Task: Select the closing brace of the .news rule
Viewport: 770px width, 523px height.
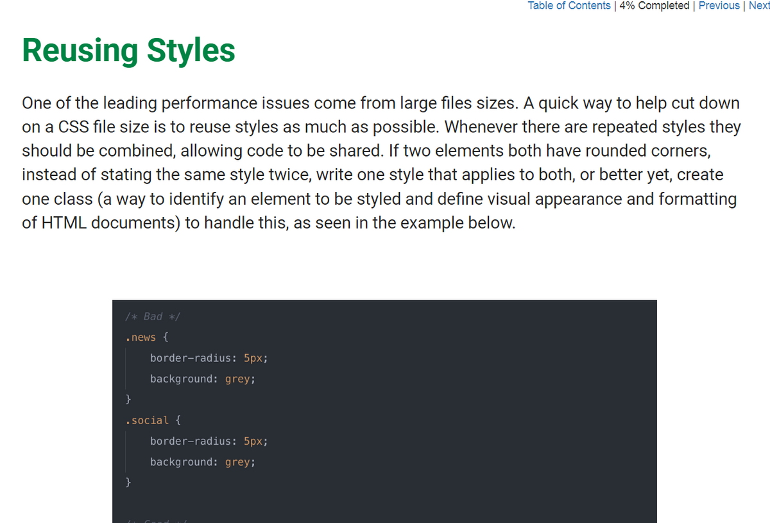Action: (128, 399)
